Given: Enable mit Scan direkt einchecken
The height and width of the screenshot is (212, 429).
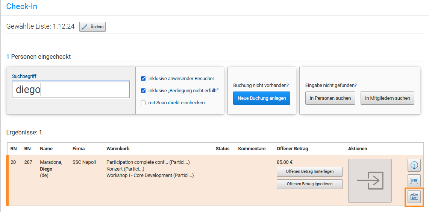Looking at the screenshot, I should coord(143,103).
